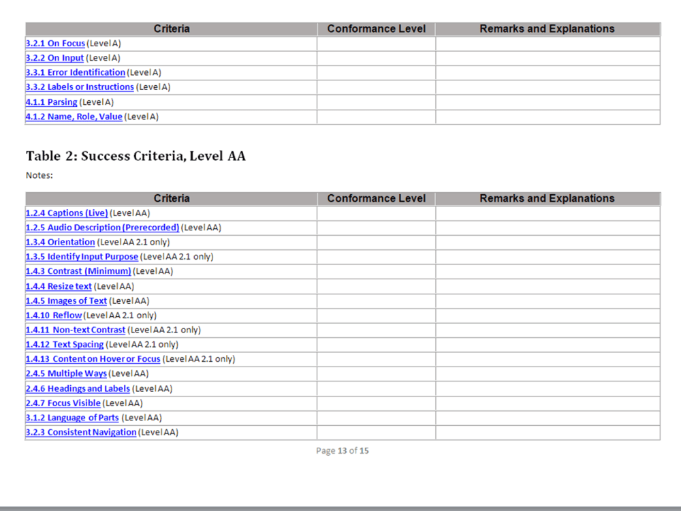Click the 2.4.7 Focus Visible link
Screen dimensions: 681x511
click(63, 403)
